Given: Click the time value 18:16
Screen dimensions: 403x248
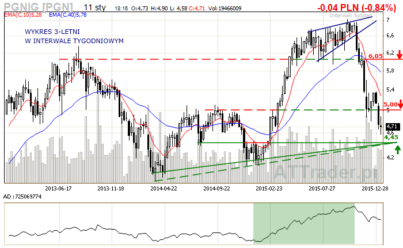Looking at the screenshot, I should [121, 9].
